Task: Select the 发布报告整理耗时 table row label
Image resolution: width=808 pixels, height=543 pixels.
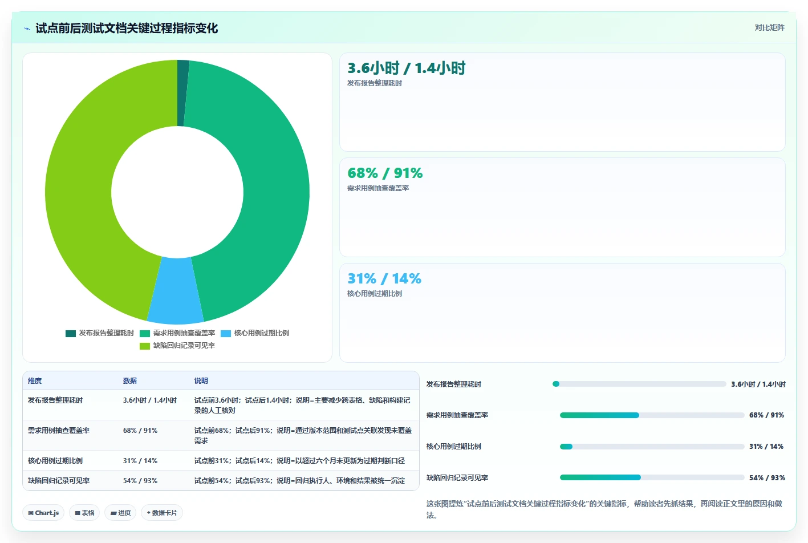Action: click(55, 400)
